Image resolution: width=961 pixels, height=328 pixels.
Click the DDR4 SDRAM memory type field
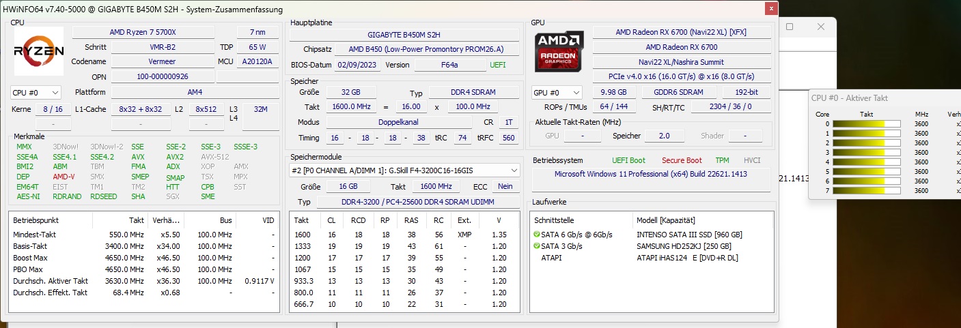(x=473, y=92)
